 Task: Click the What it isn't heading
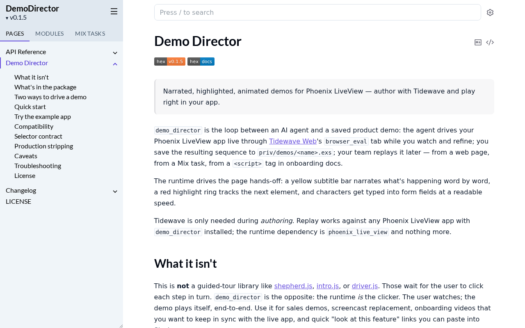pos(185,263)
